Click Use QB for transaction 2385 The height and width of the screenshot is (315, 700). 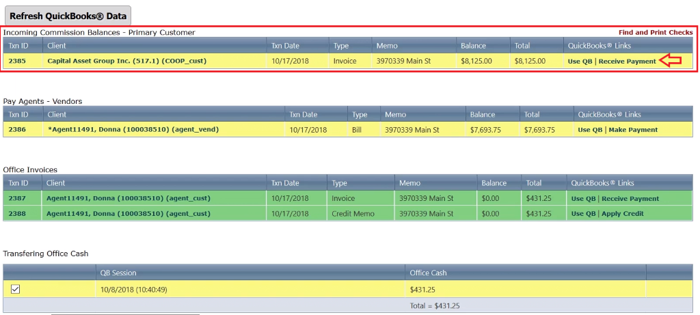(580, 61)
